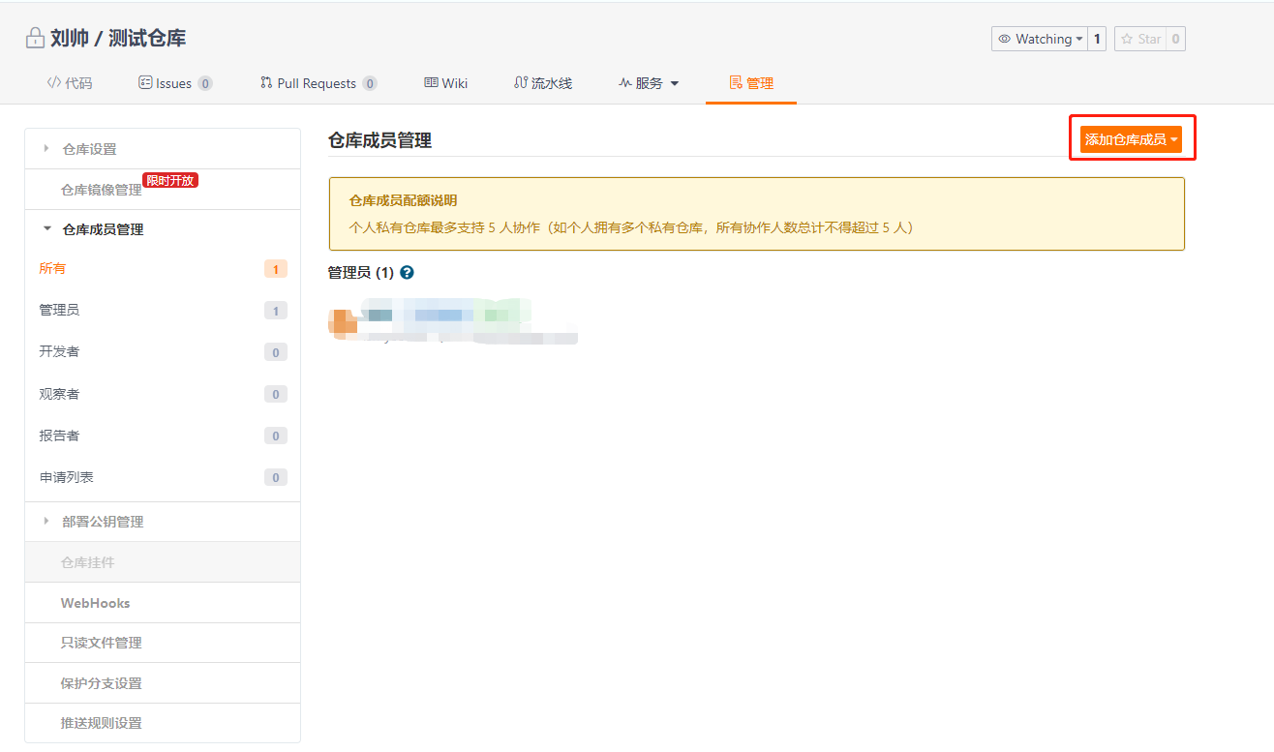The width and height of the screenshot is (1274, 752).
Task: Open the 添加仓库成员 dropdown button
Action: (1131, 139)
